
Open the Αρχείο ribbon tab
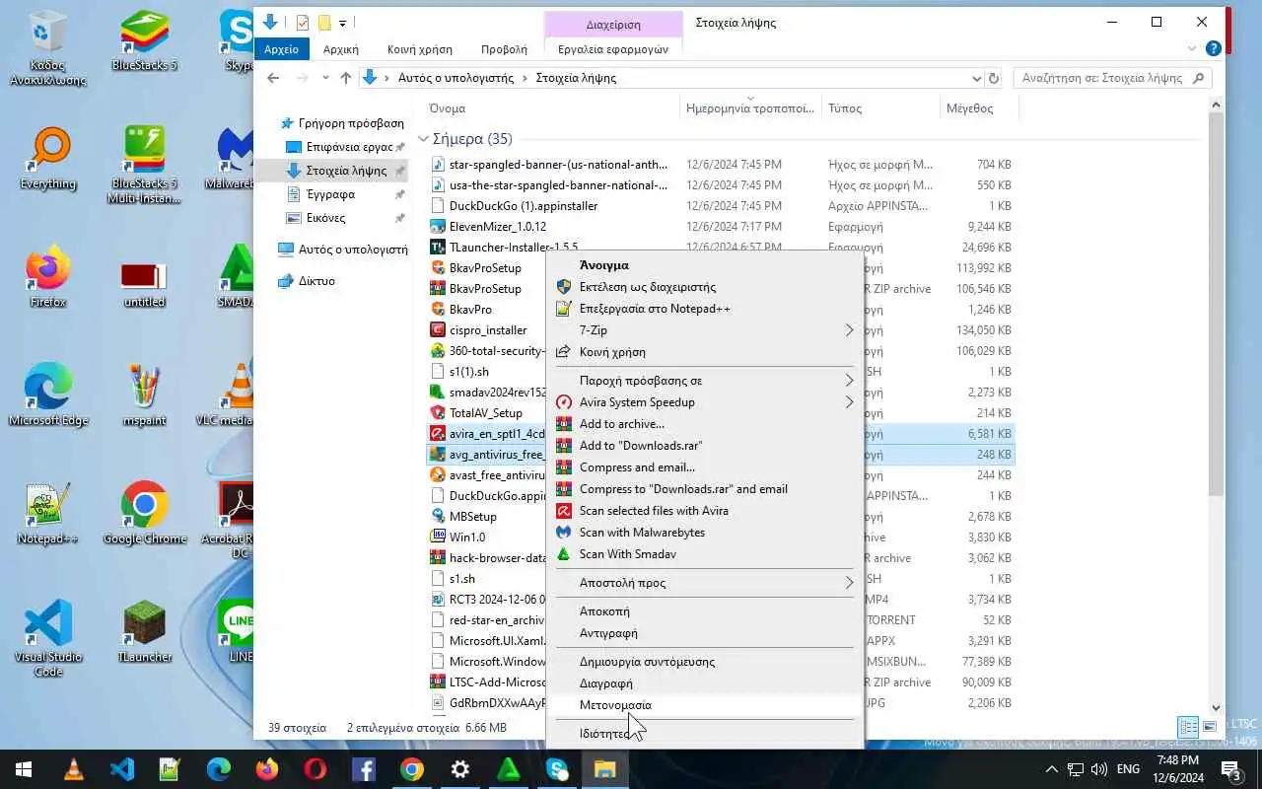pos(282,48)
